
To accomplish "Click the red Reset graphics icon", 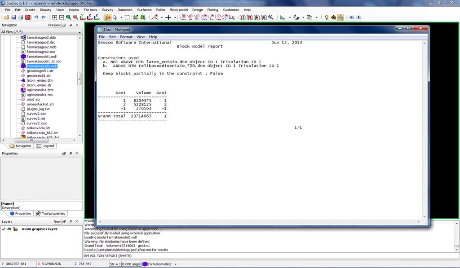I will click(27, 18).
